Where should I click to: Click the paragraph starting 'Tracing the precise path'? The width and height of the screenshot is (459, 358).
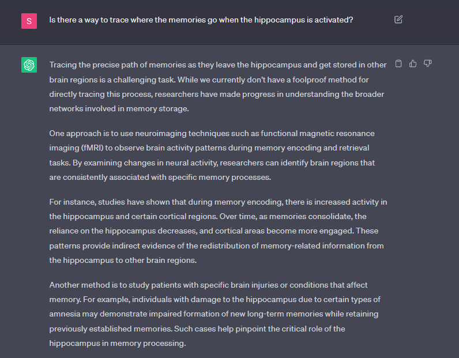(217, 86)
